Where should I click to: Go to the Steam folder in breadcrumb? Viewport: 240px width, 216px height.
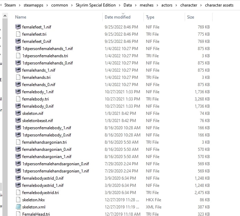10,5
